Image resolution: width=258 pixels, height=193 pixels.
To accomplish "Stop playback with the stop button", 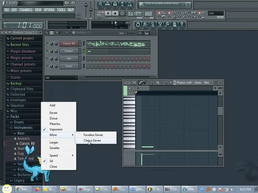I will click(x=115, y=13).
